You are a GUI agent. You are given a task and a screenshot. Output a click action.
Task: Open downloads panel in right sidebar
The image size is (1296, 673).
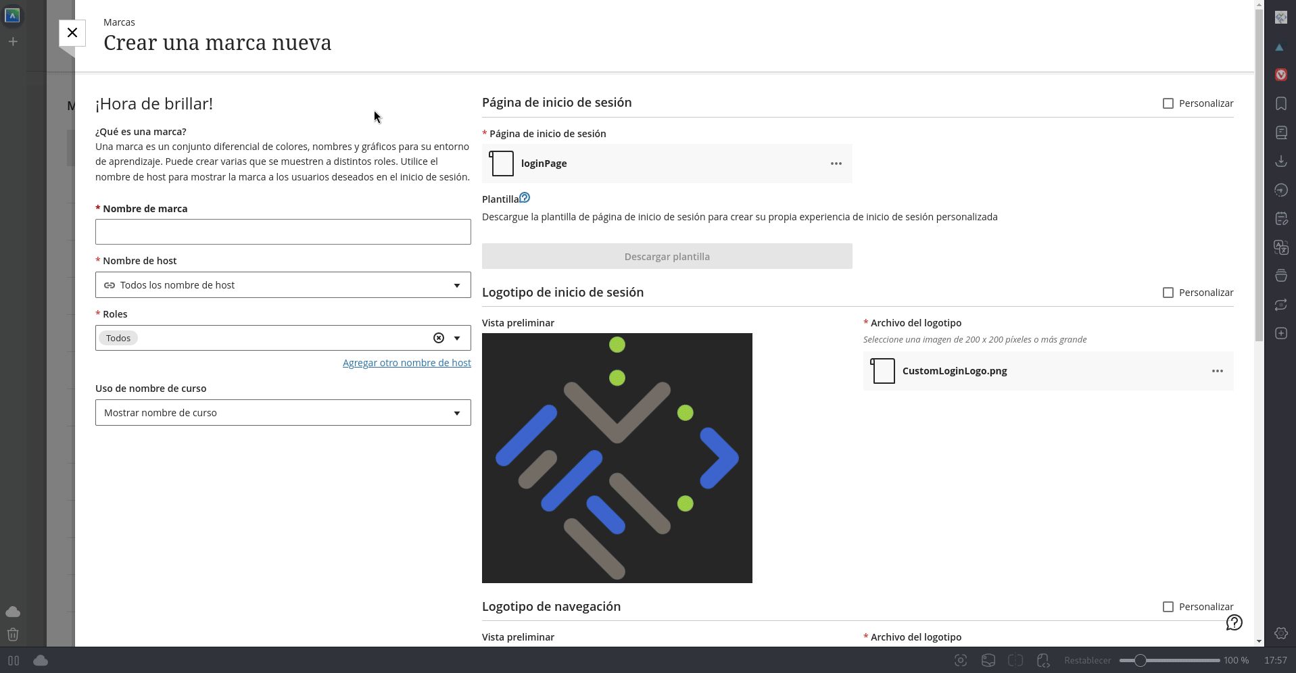click(1281, 161)
